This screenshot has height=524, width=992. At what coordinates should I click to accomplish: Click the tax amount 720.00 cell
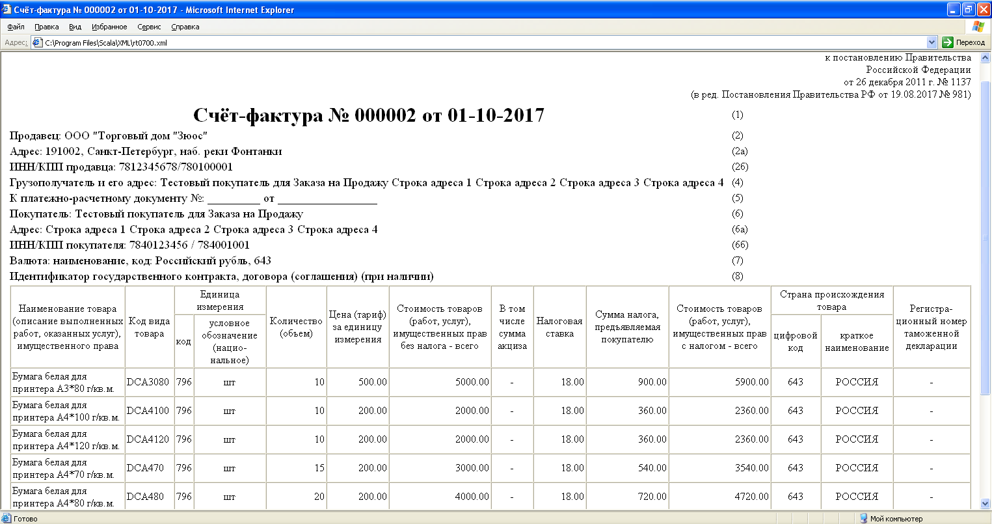[x=627, y=497]
